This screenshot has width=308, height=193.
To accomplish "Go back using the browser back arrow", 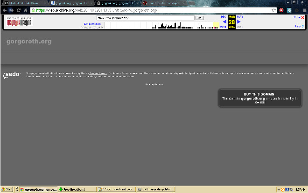I will coord(5,10).
